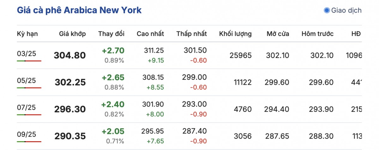Image resolution: width=379 pixels, height=150 pixels.
Task: Click the Khối lượng column header
Action: [235, 34]
